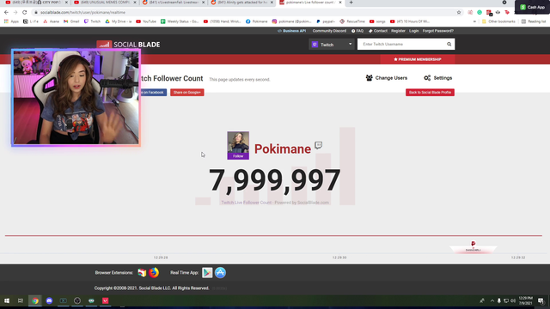Click the magnifying glass search icon
This screenshot has height=309, width=550.
coord(449,44)
